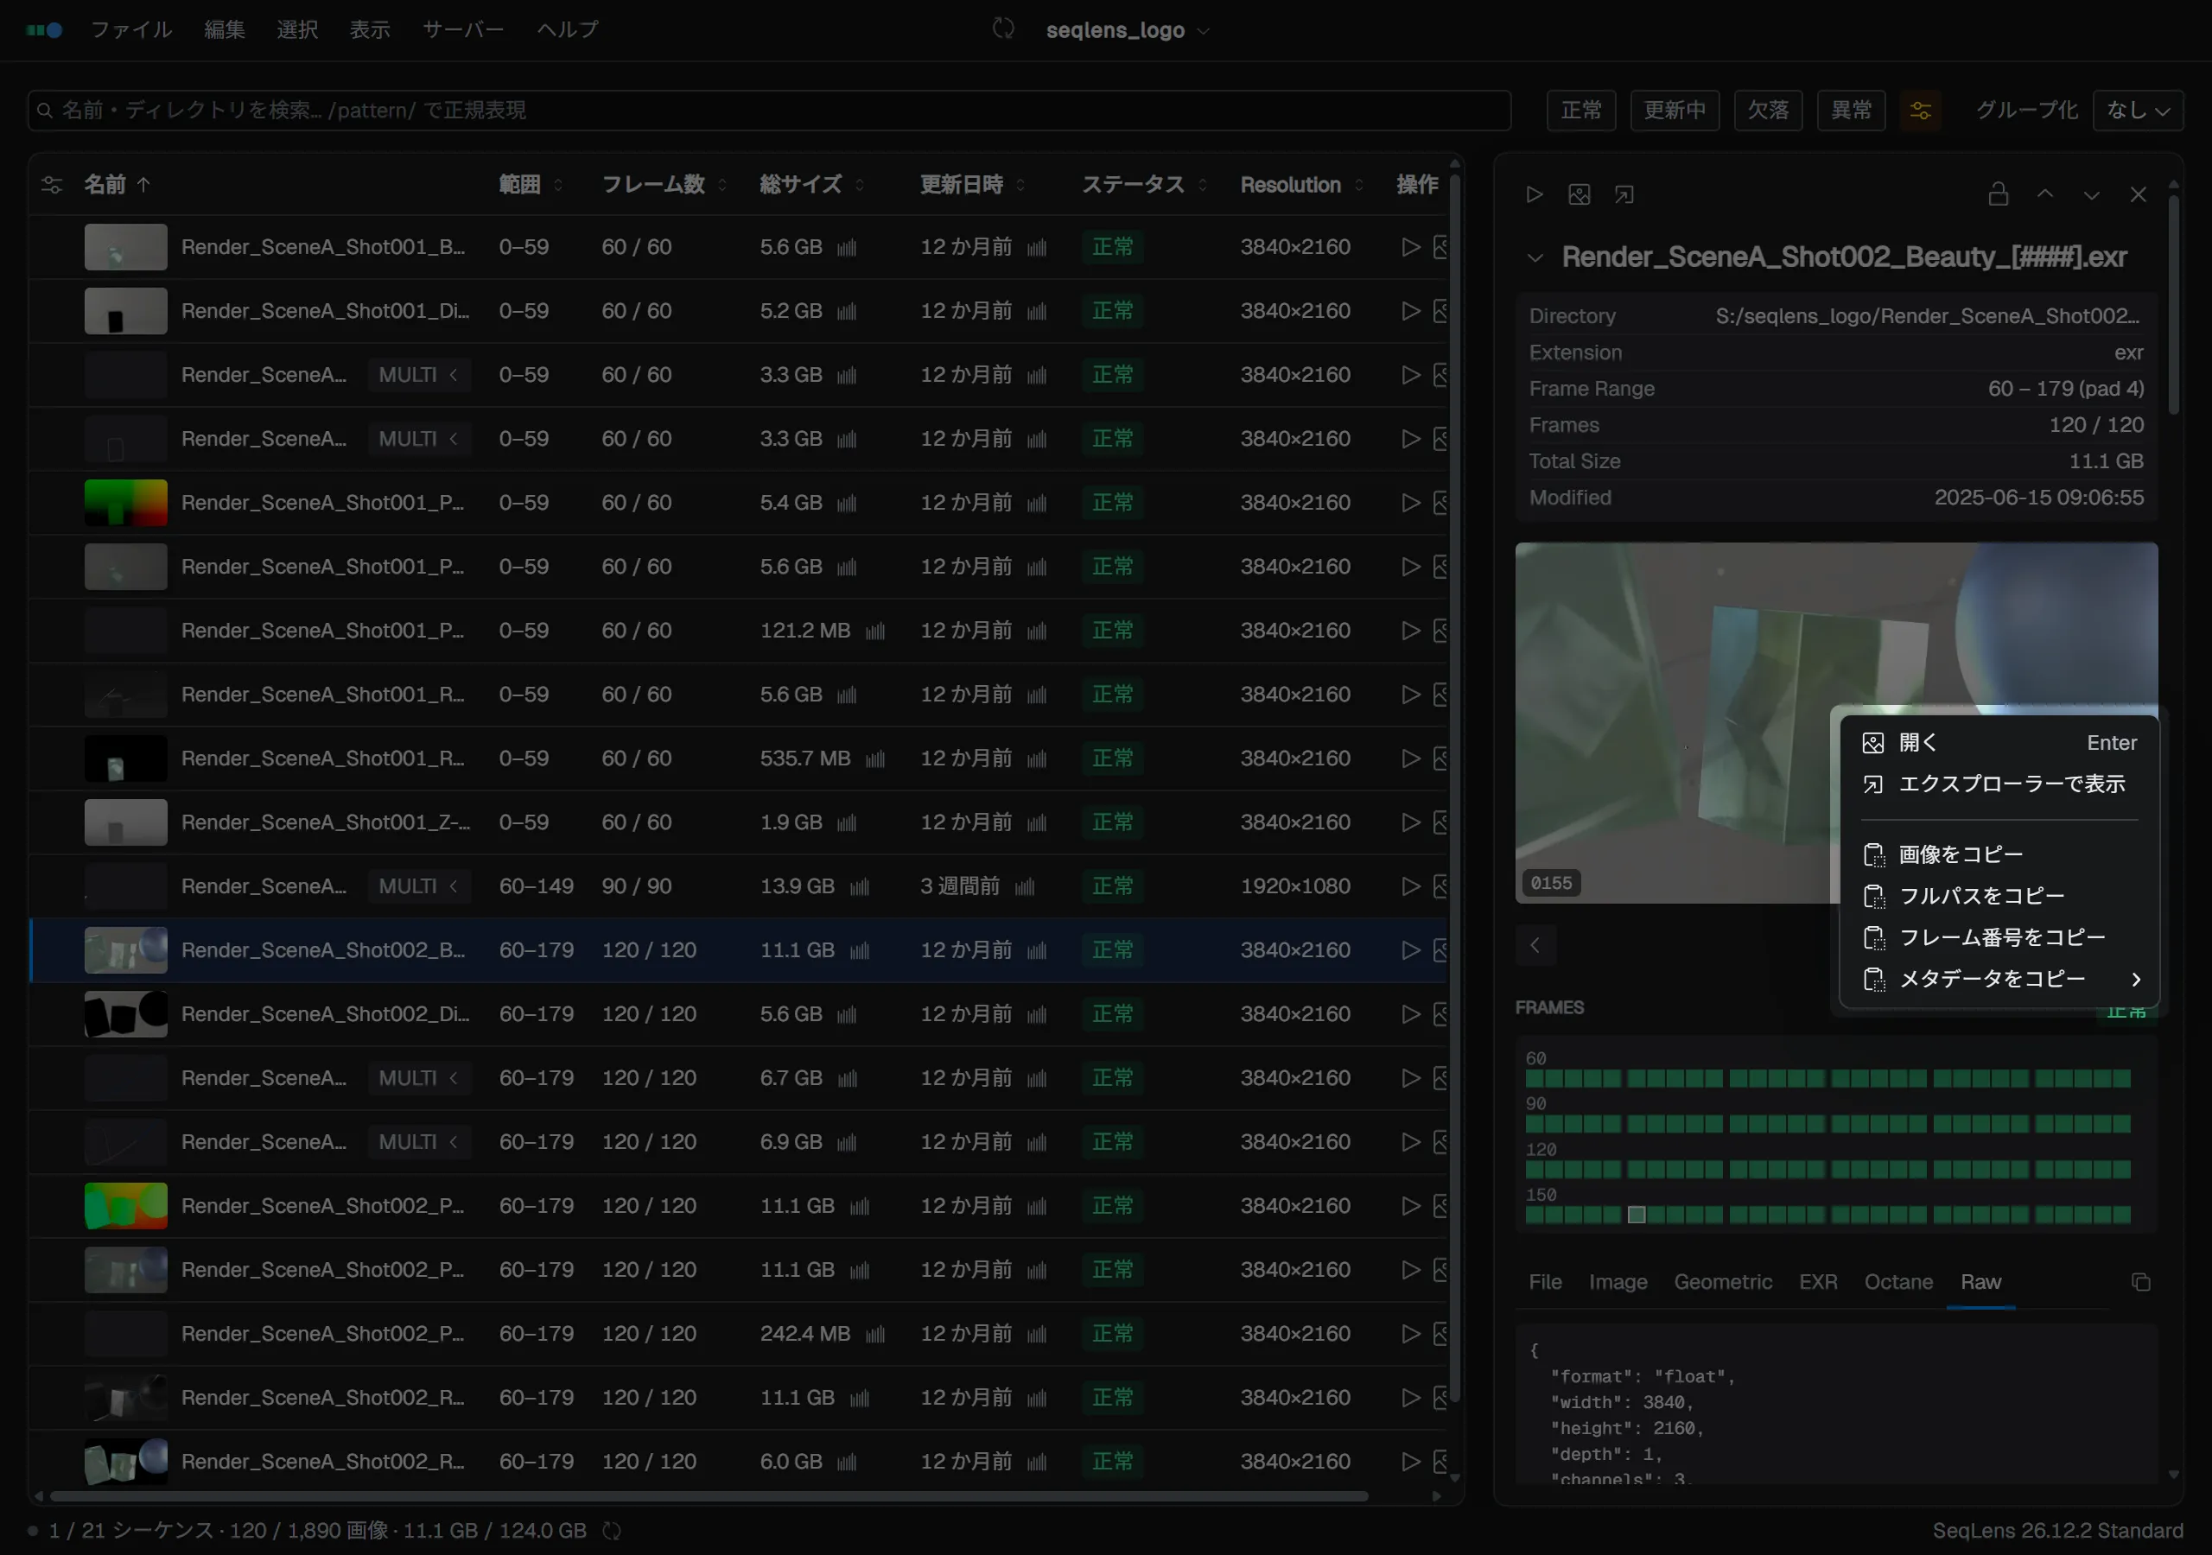
Task: Open image viewer icon in detail panel
Action: pyautogui.click(x=1579, y=194)
